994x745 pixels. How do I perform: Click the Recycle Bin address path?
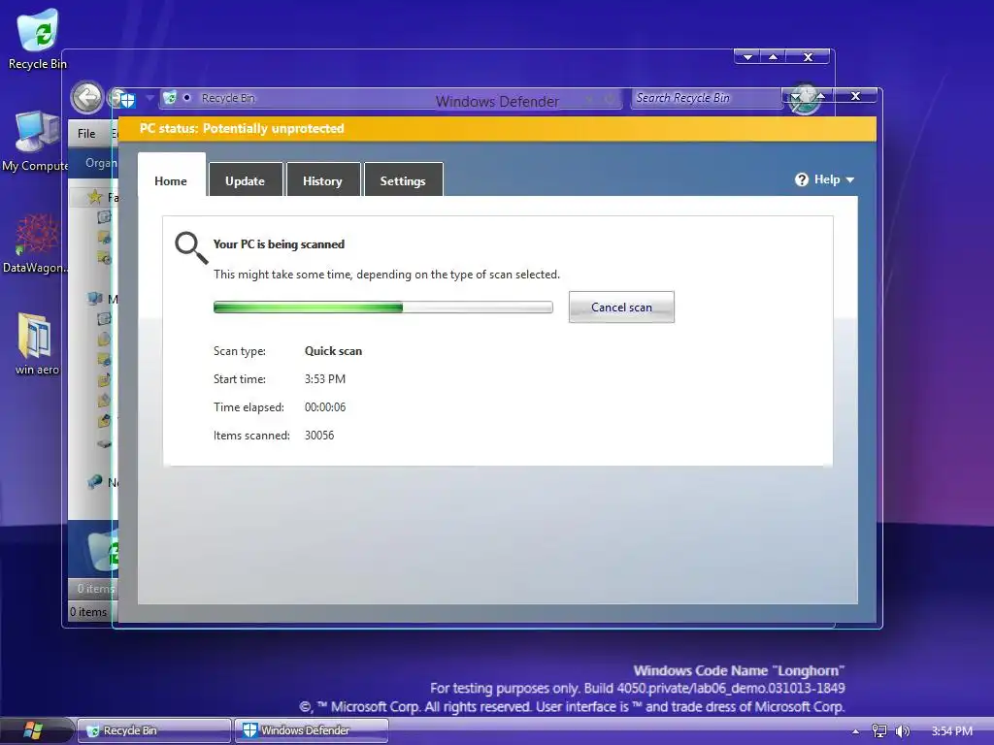(x=228, y=98)
